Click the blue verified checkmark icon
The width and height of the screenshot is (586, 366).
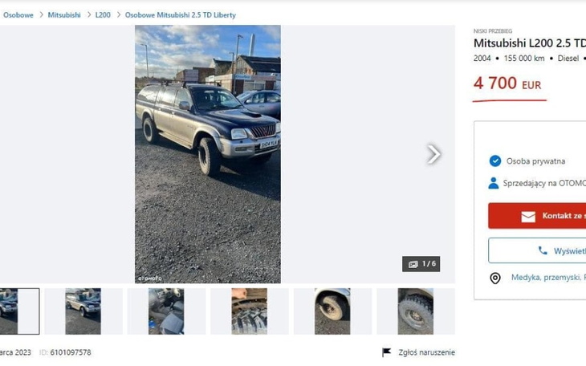(495, 161)
